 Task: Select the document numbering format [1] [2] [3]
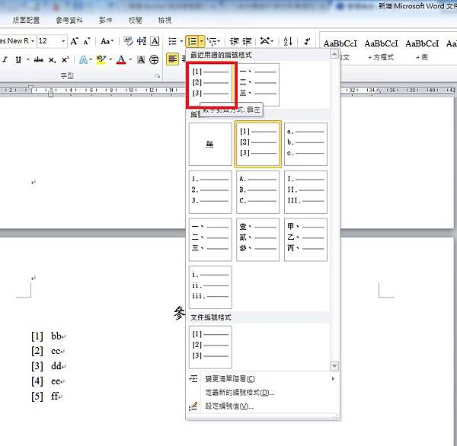[x=210, y=347]
